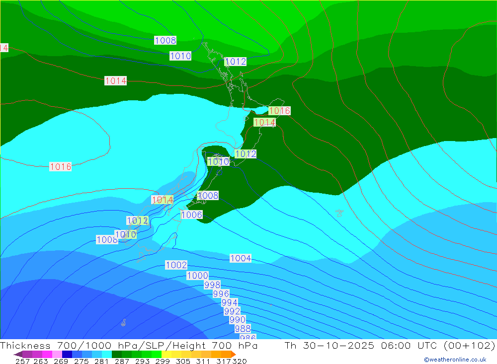Click the 1008 label just above the 1006 label
Image resolution: width=497 pixels, height=364 pixels.
pos(208,196)
